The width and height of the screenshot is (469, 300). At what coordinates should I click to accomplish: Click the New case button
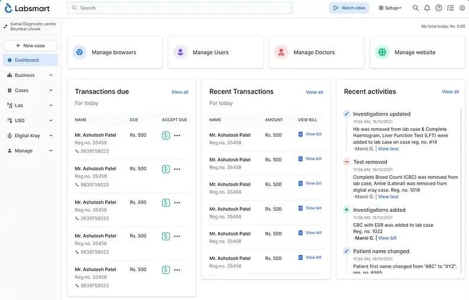pos(30,46)
